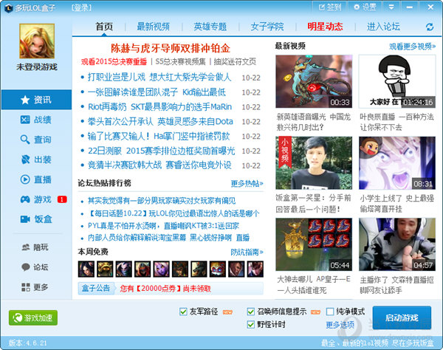Play the 08:31 小学生上线了 video
This screenshot has height=350, width=443.
coord(397,163)
